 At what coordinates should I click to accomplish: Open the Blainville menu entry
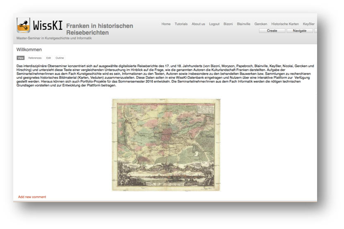(x=243, y=24)
